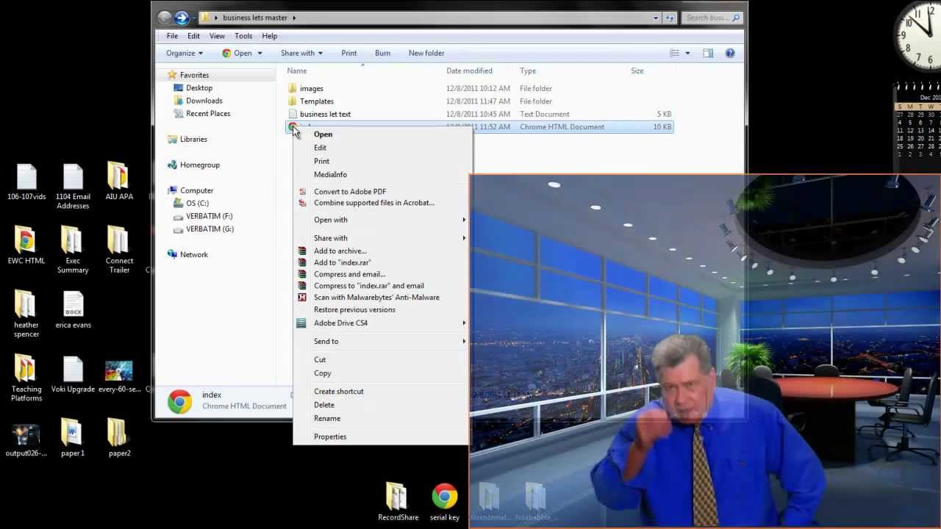Expand the Adobe Drive CS4 submenu

point(381,323)
